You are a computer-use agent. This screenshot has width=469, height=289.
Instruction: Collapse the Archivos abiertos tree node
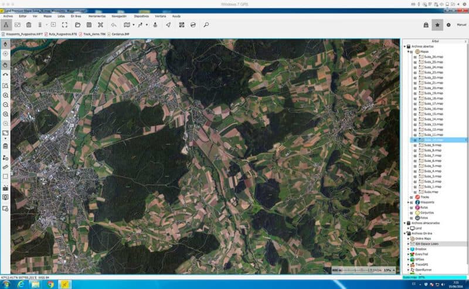(x=405, y=47)
